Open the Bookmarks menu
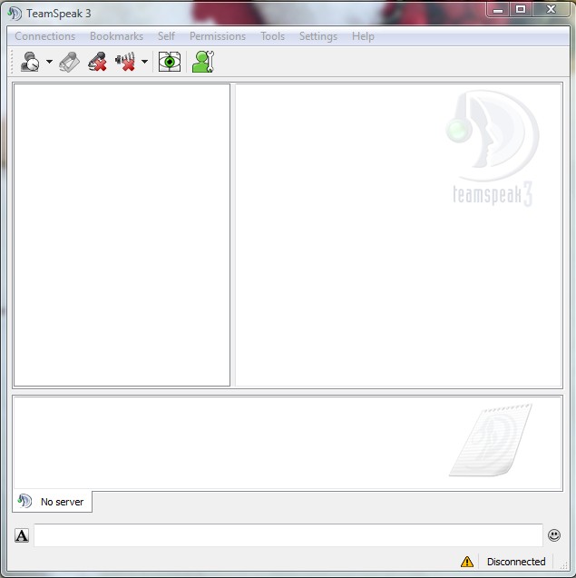Viewport: 576px width, 578px height. point(116,36)
